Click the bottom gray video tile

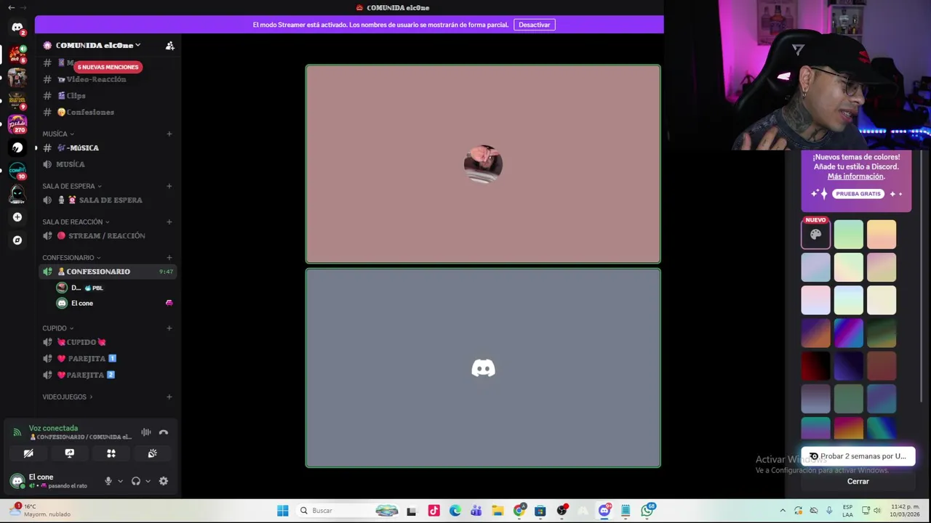pyautogui.click(x=483, y=368)
